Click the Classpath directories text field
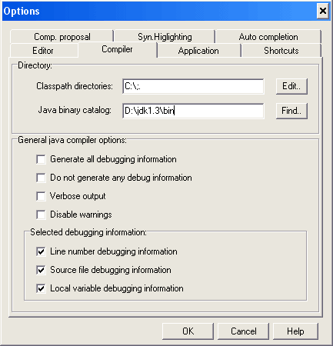 [193, 86]
